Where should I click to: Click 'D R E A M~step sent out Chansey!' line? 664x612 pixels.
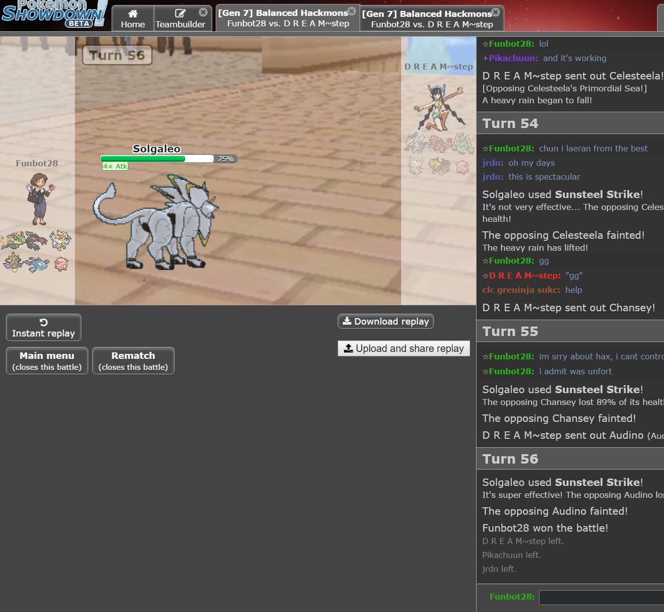pos(569,308)
